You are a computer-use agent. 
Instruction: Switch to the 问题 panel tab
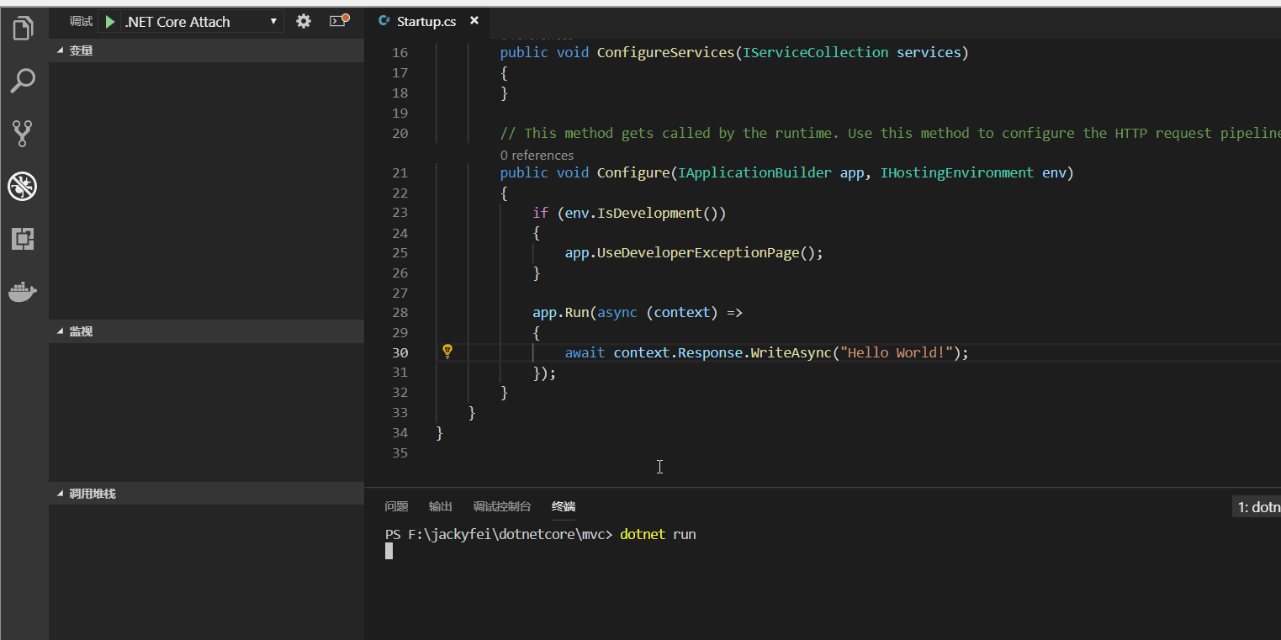pyautogui.click(x=396, y=506)
